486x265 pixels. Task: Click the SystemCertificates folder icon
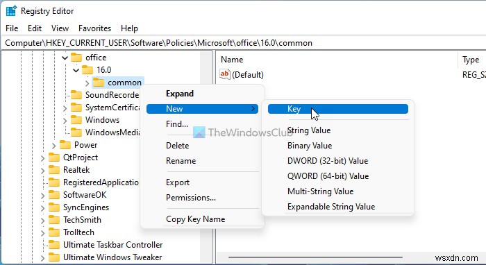click(x=76, y=108)
